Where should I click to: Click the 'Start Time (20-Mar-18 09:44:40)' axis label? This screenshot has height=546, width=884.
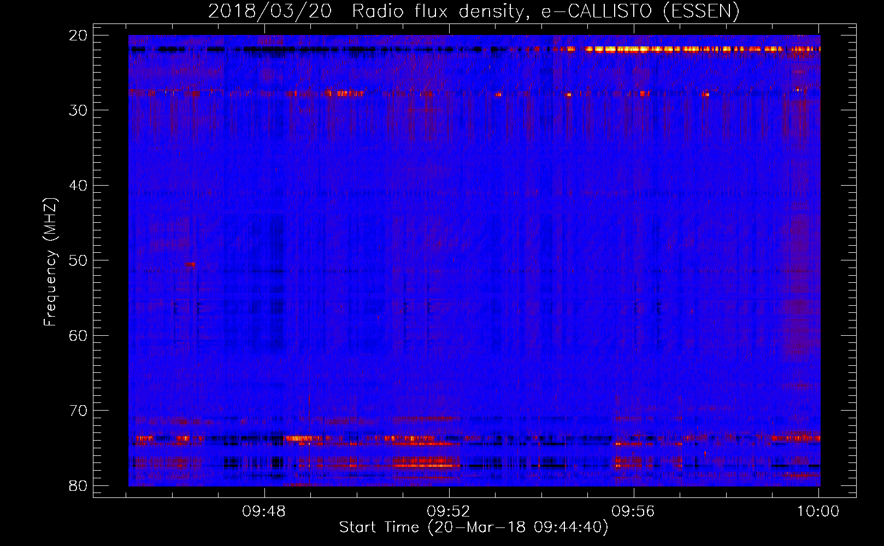coord(474,527)
